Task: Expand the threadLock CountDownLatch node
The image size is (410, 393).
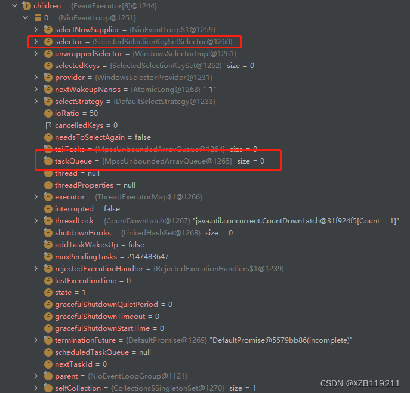Action: click(36, 221)
